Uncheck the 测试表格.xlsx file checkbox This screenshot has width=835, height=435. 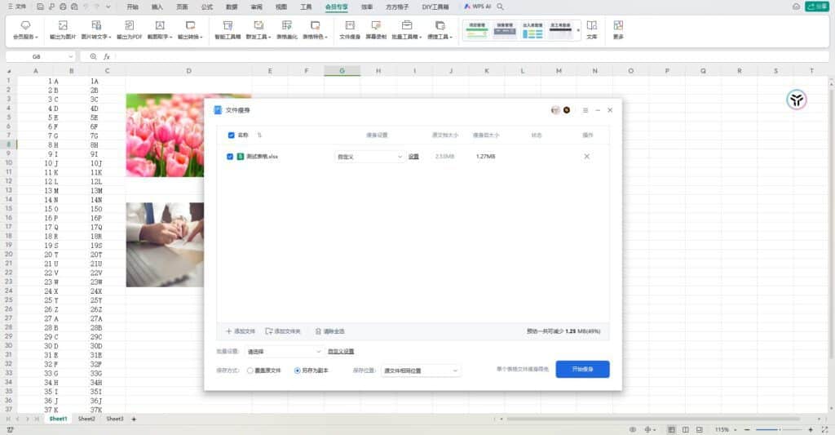point(230,156)
